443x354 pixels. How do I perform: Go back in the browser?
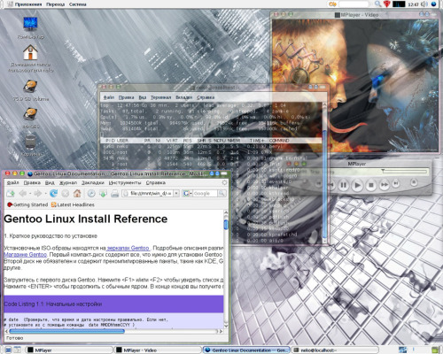23,194
